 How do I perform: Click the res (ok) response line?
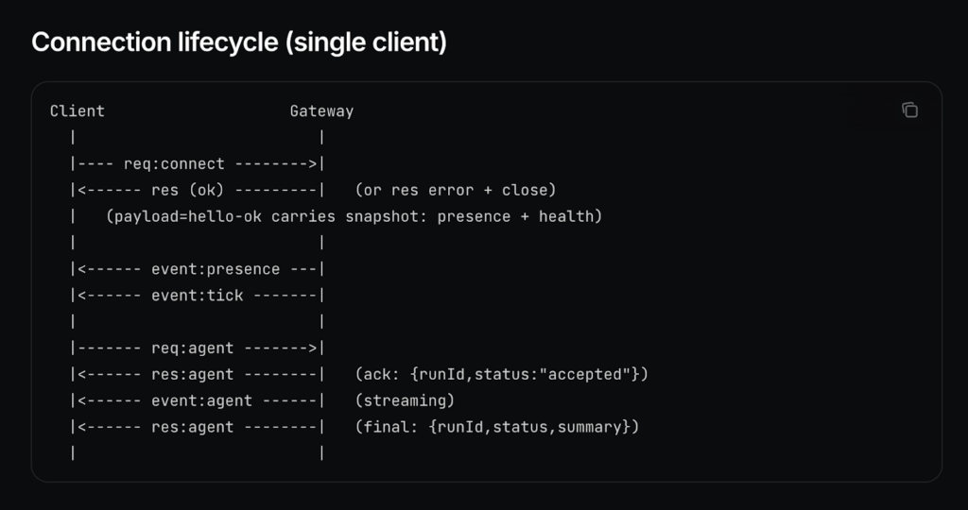pyautogui.click(x=197, y=190)
